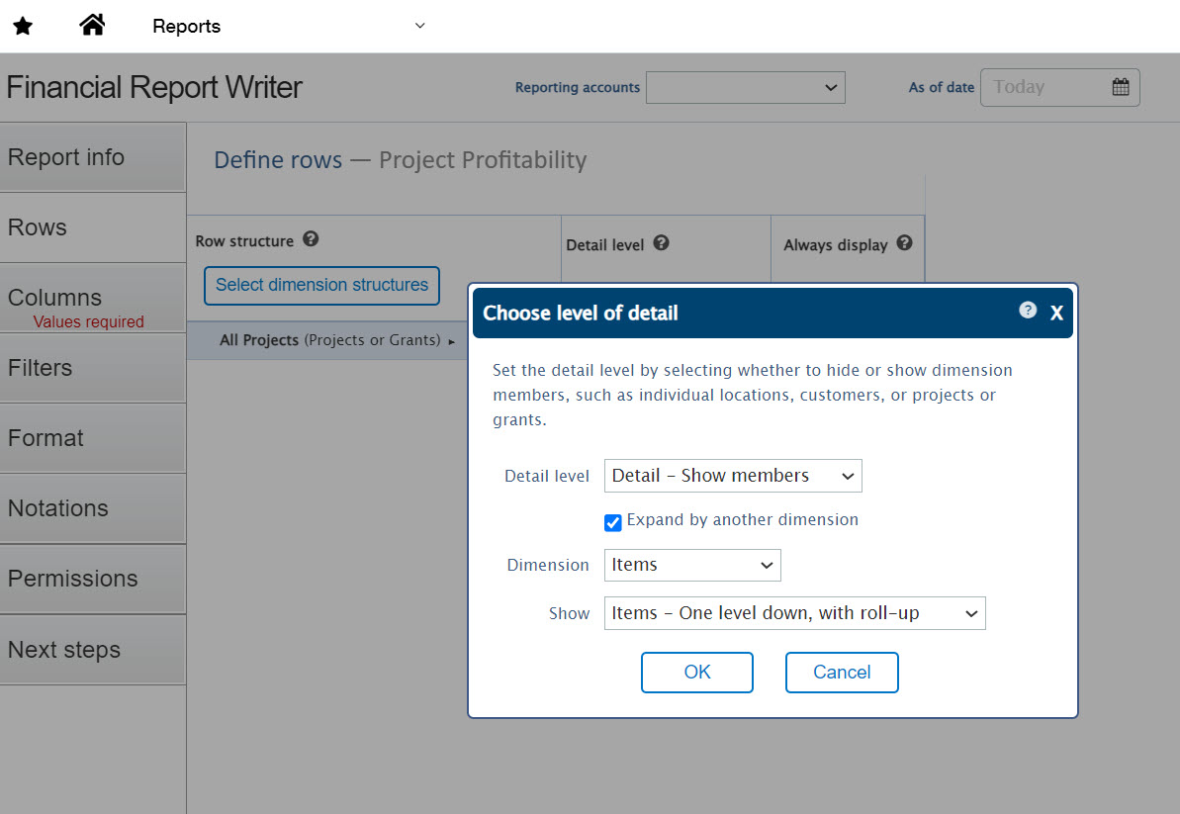The image size is (1180, 814).
Task: Click Select dimension structures button
Action: click(321, 285)
